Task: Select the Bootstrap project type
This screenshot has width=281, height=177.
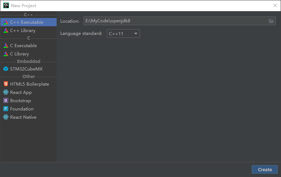Action: [x=28, y=100]
